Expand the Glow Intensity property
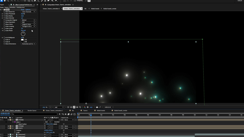244x137 pixels. tap(2, 18)
